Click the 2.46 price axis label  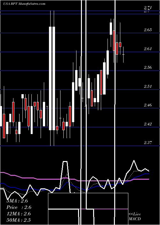(148, 105)
